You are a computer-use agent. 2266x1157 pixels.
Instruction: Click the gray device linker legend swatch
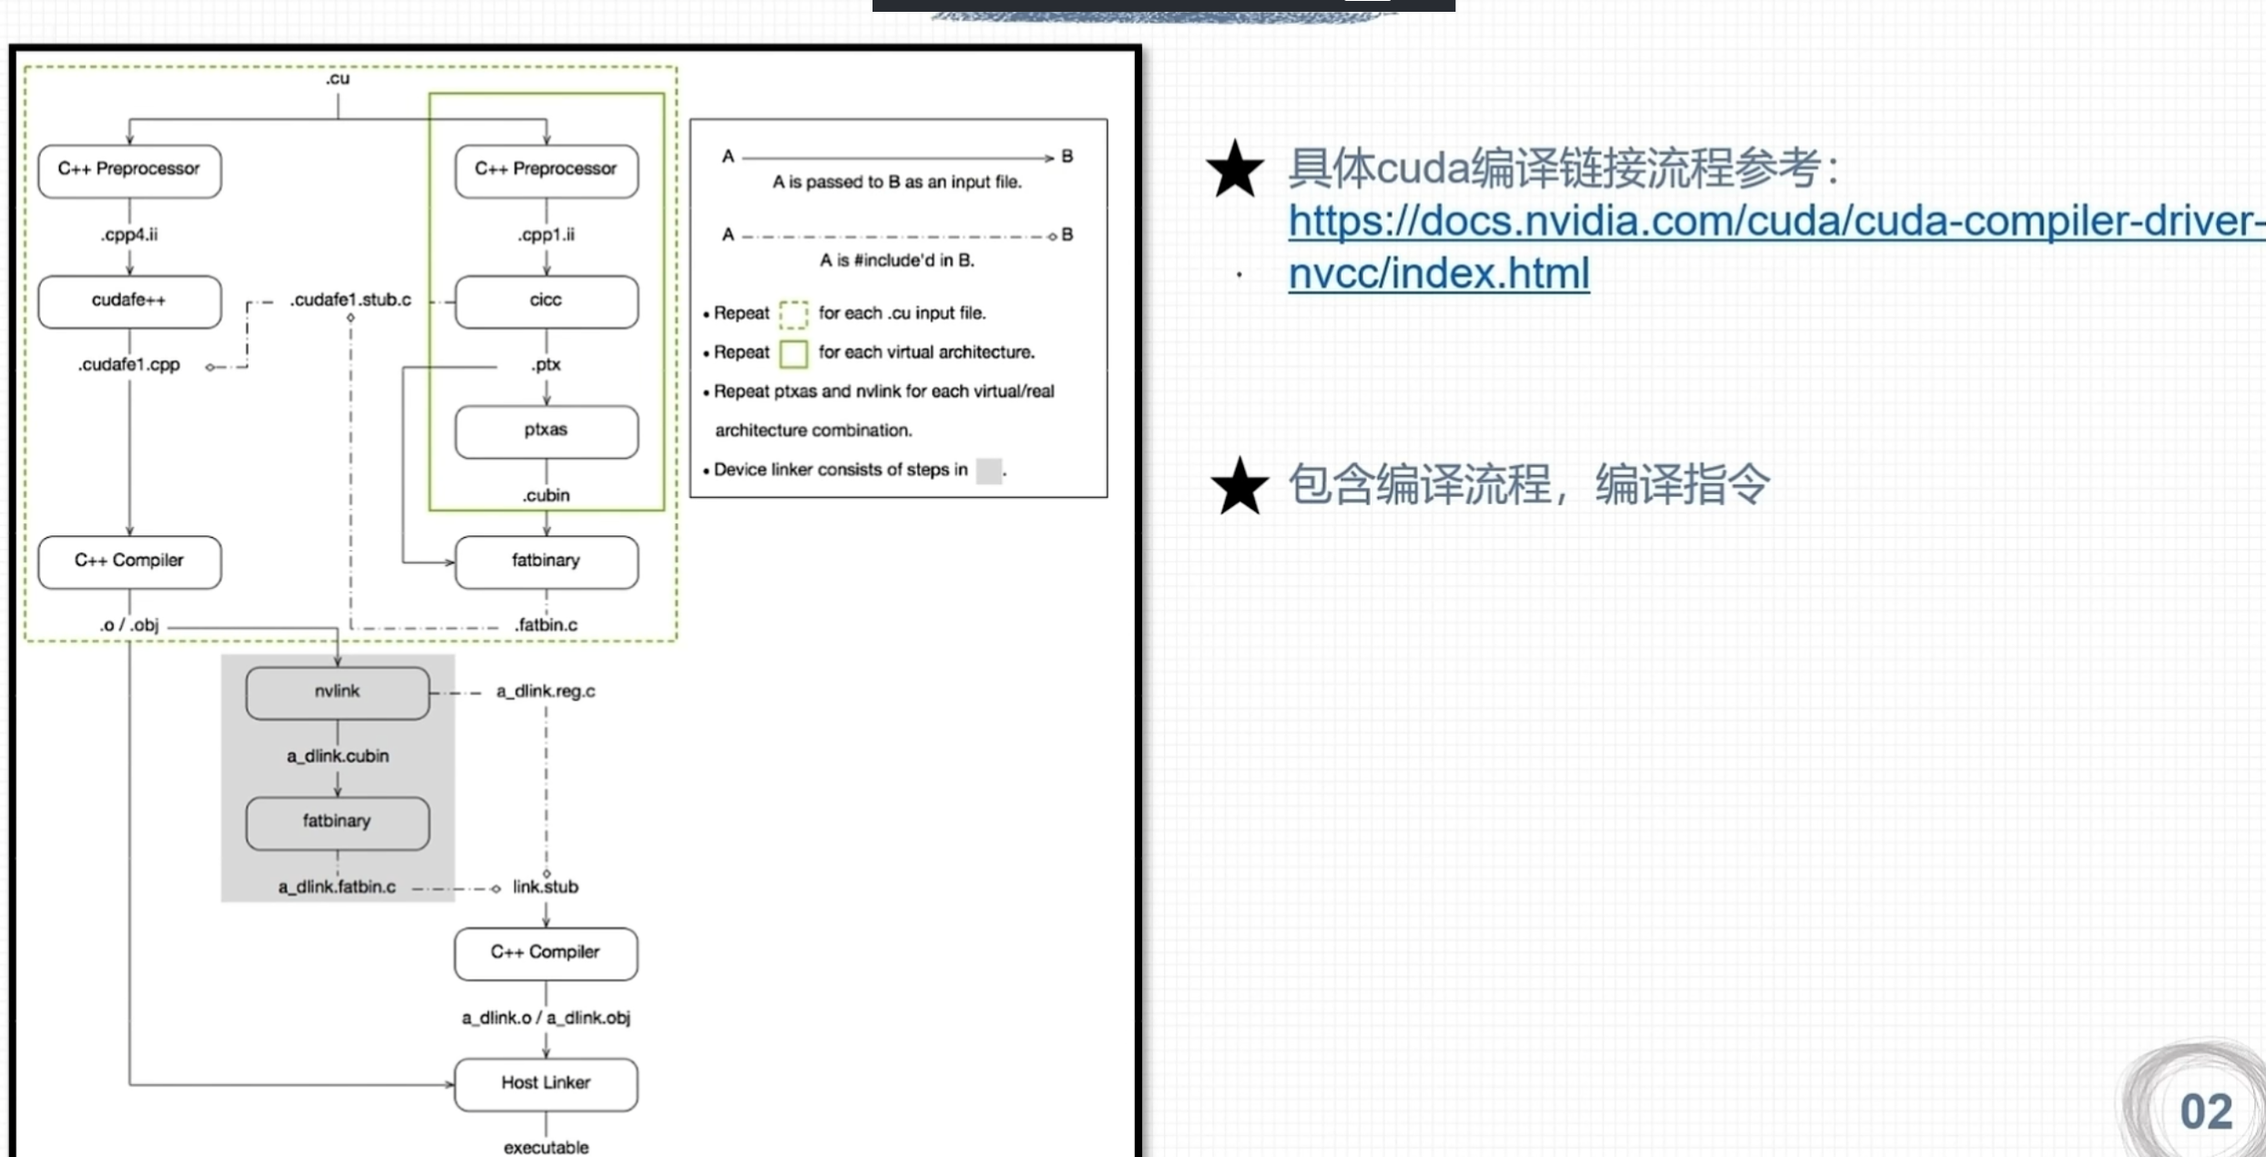click(988, 471)
